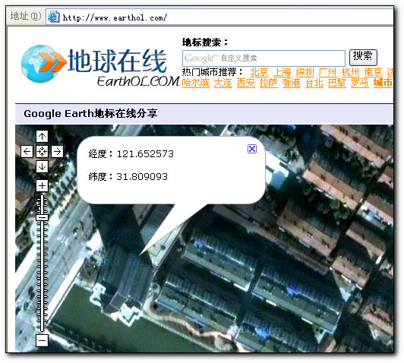
Task: Zoom in with the plus icon
Action: [42, 186]
